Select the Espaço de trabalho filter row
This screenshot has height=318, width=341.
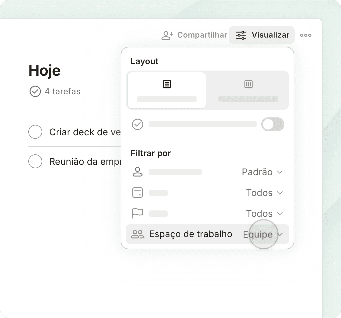coord(191,234)
